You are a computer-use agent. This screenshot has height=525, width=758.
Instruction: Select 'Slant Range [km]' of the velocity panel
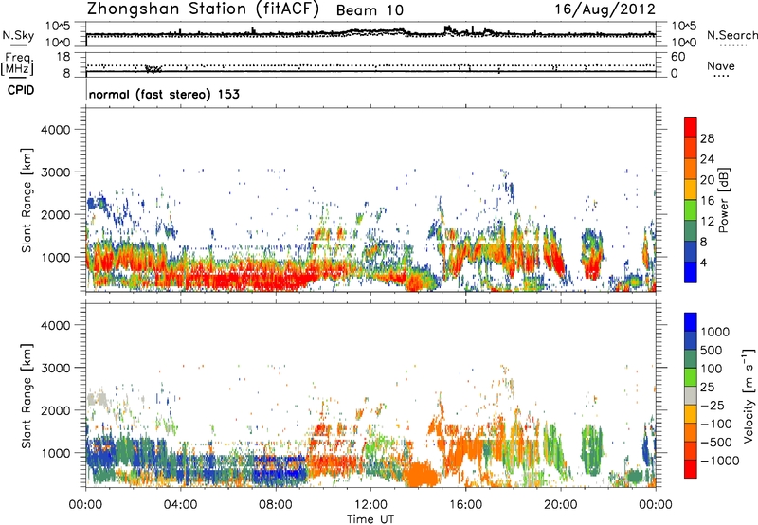click(27, 395)
